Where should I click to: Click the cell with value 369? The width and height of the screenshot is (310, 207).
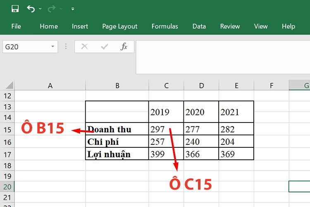[x=236, y=154]
